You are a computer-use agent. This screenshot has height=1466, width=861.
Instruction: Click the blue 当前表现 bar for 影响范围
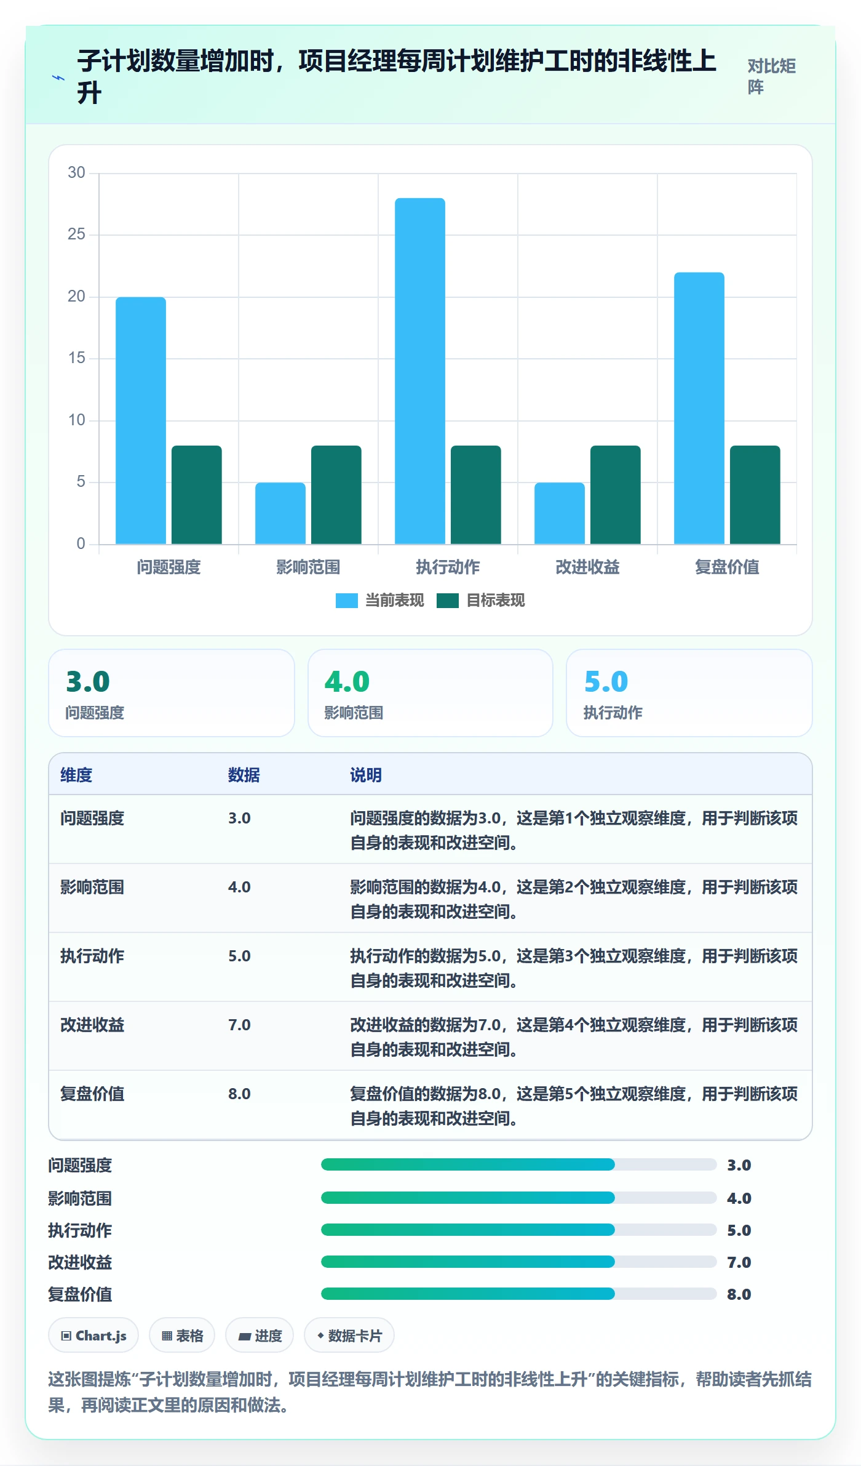[x=280, y=513]
